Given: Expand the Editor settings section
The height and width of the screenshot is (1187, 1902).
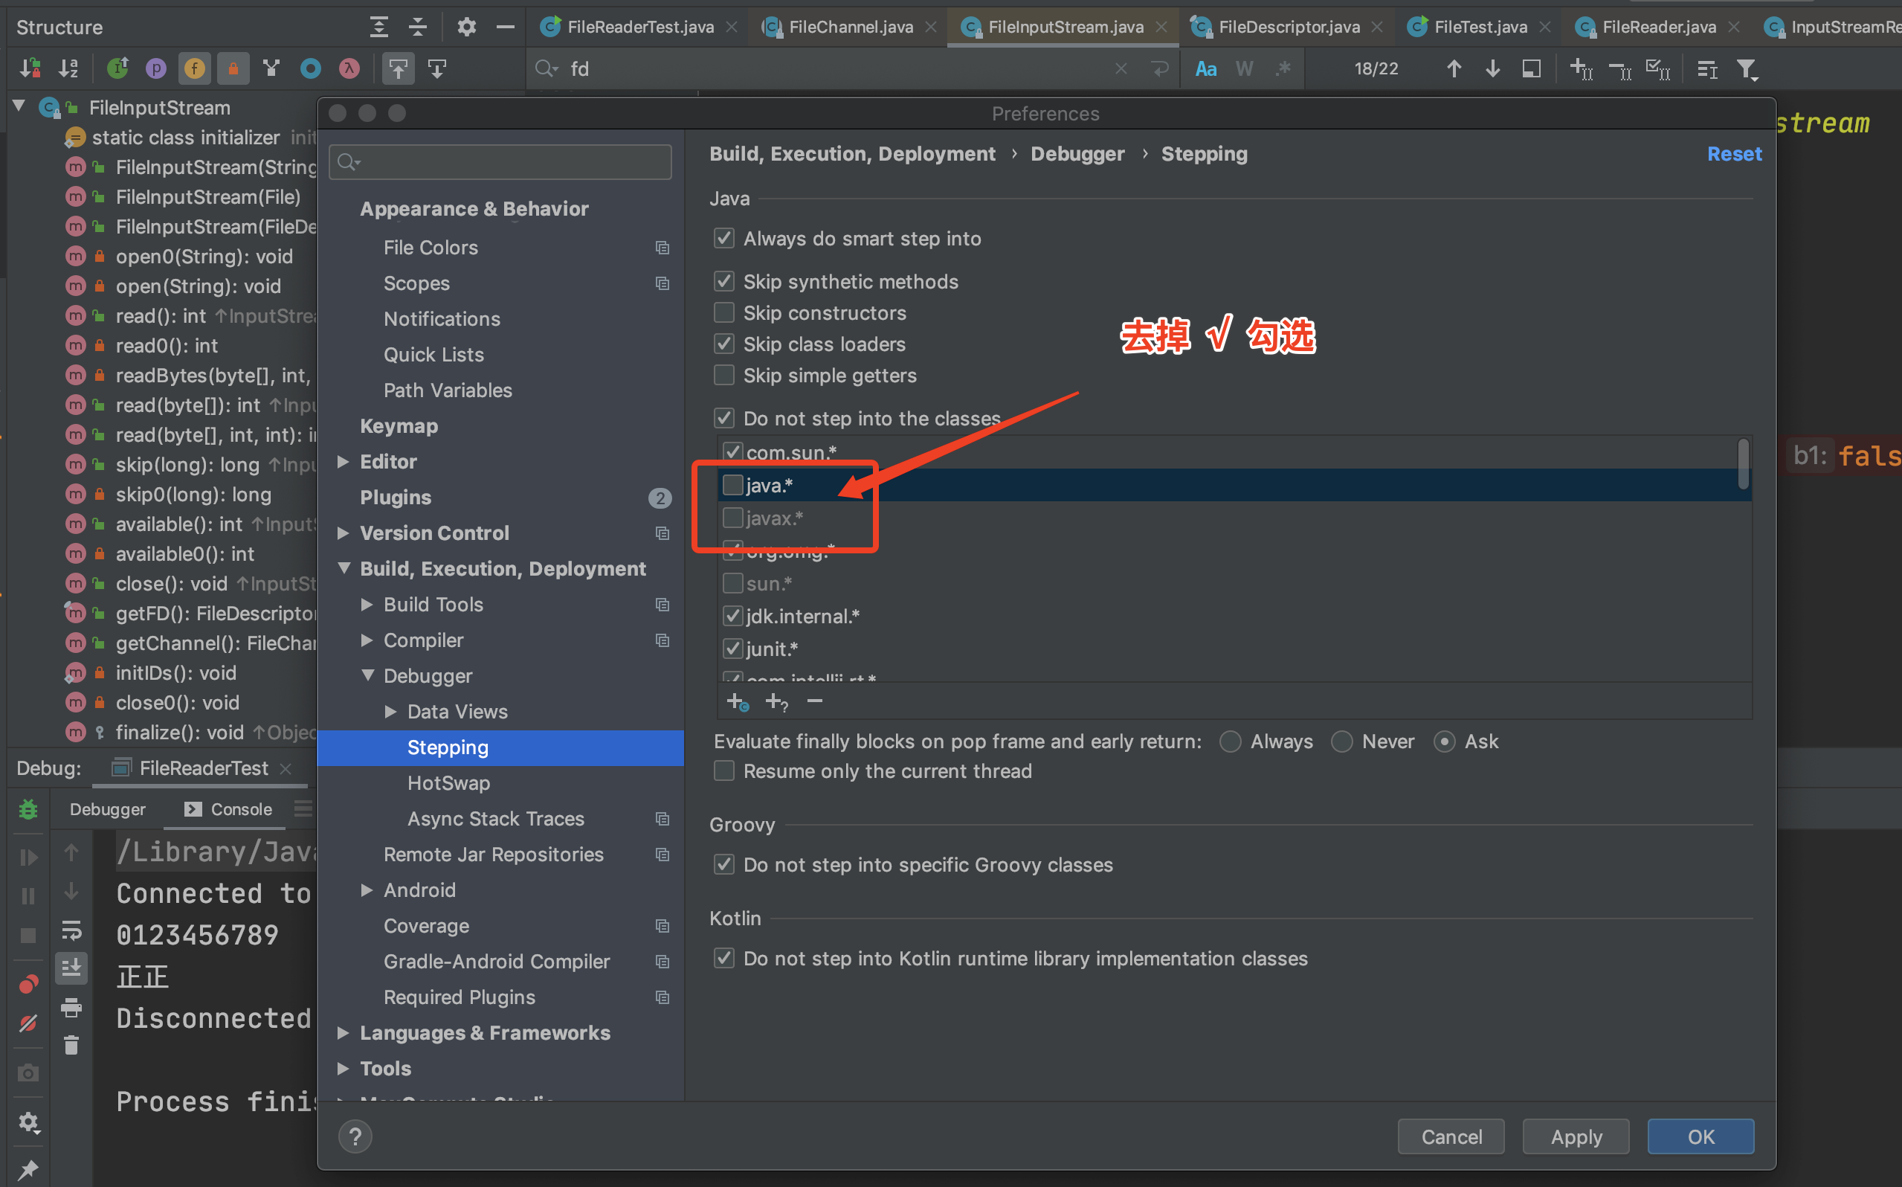Looking at the screenshot, I should click(x=343, y=462).
